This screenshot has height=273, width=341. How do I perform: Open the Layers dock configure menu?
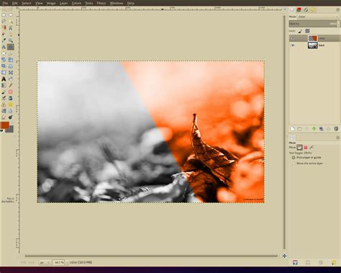(337, 9)
